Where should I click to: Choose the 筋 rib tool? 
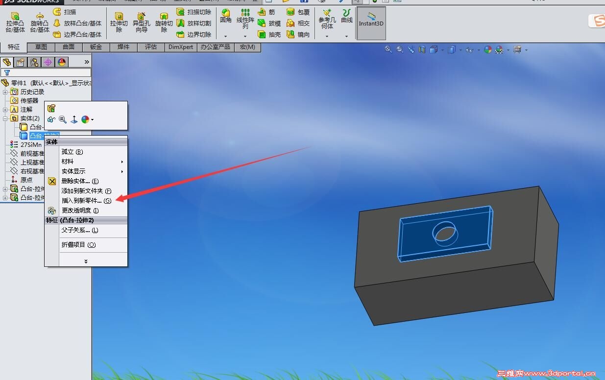[267, 12]
